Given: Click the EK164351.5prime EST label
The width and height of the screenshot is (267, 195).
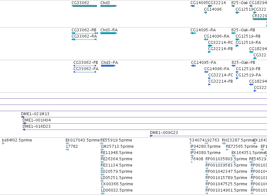Looking at the screenshot, I should coord(248,153).
